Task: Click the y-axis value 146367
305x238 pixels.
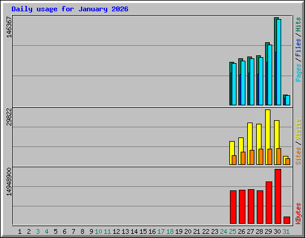Action: point(9,27)
